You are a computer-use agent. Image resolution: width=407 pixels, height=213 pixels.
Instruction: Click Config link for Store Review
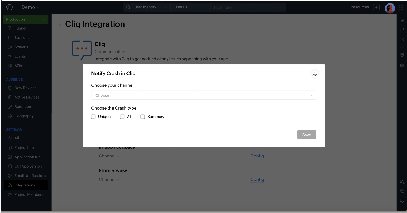(x=257, y=179)
